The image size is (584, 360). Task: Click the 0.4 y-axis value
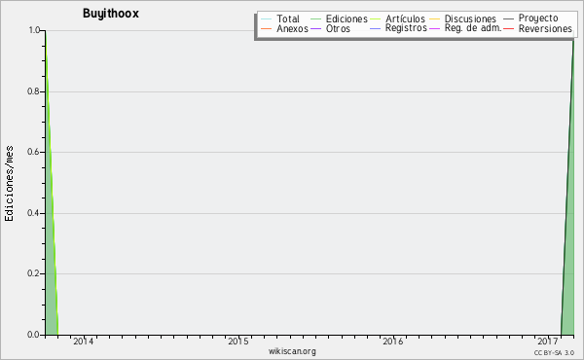pos(33,213)
